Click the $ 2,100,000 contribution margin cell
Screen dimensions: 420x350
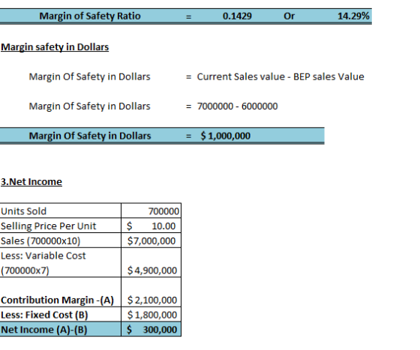point(151,292)
